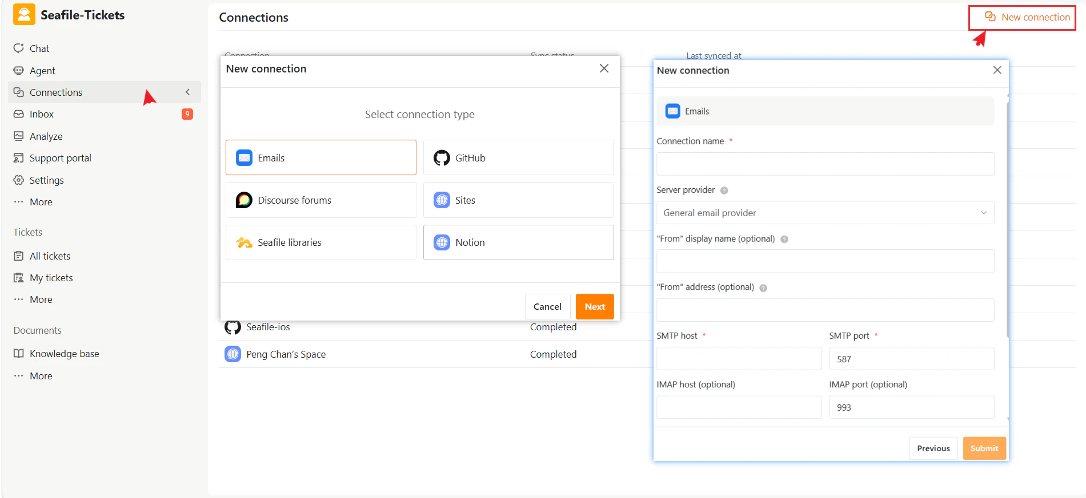Click the Previous button in the form
Image resolution: width=1086 pixels, height=498 pixels.
[x=933, y=448]
